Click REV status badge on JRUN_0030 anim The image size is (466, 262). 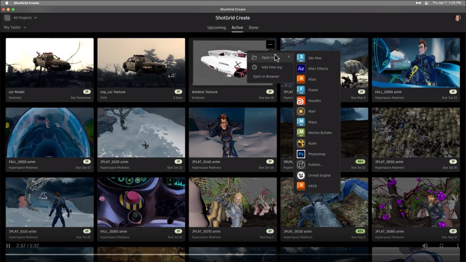point(360,231)
